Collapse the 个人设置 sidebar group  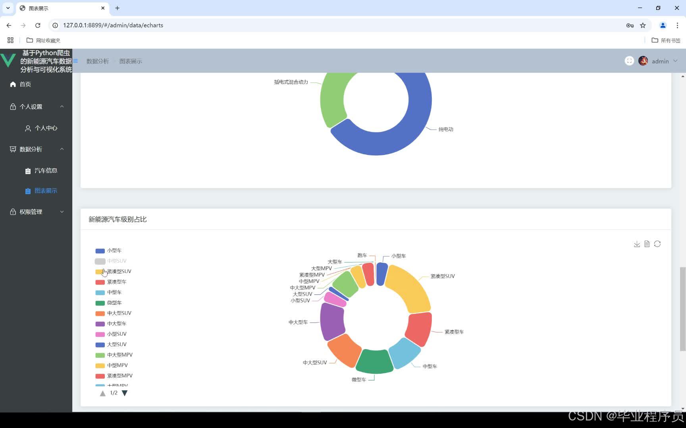click(36, 107)
